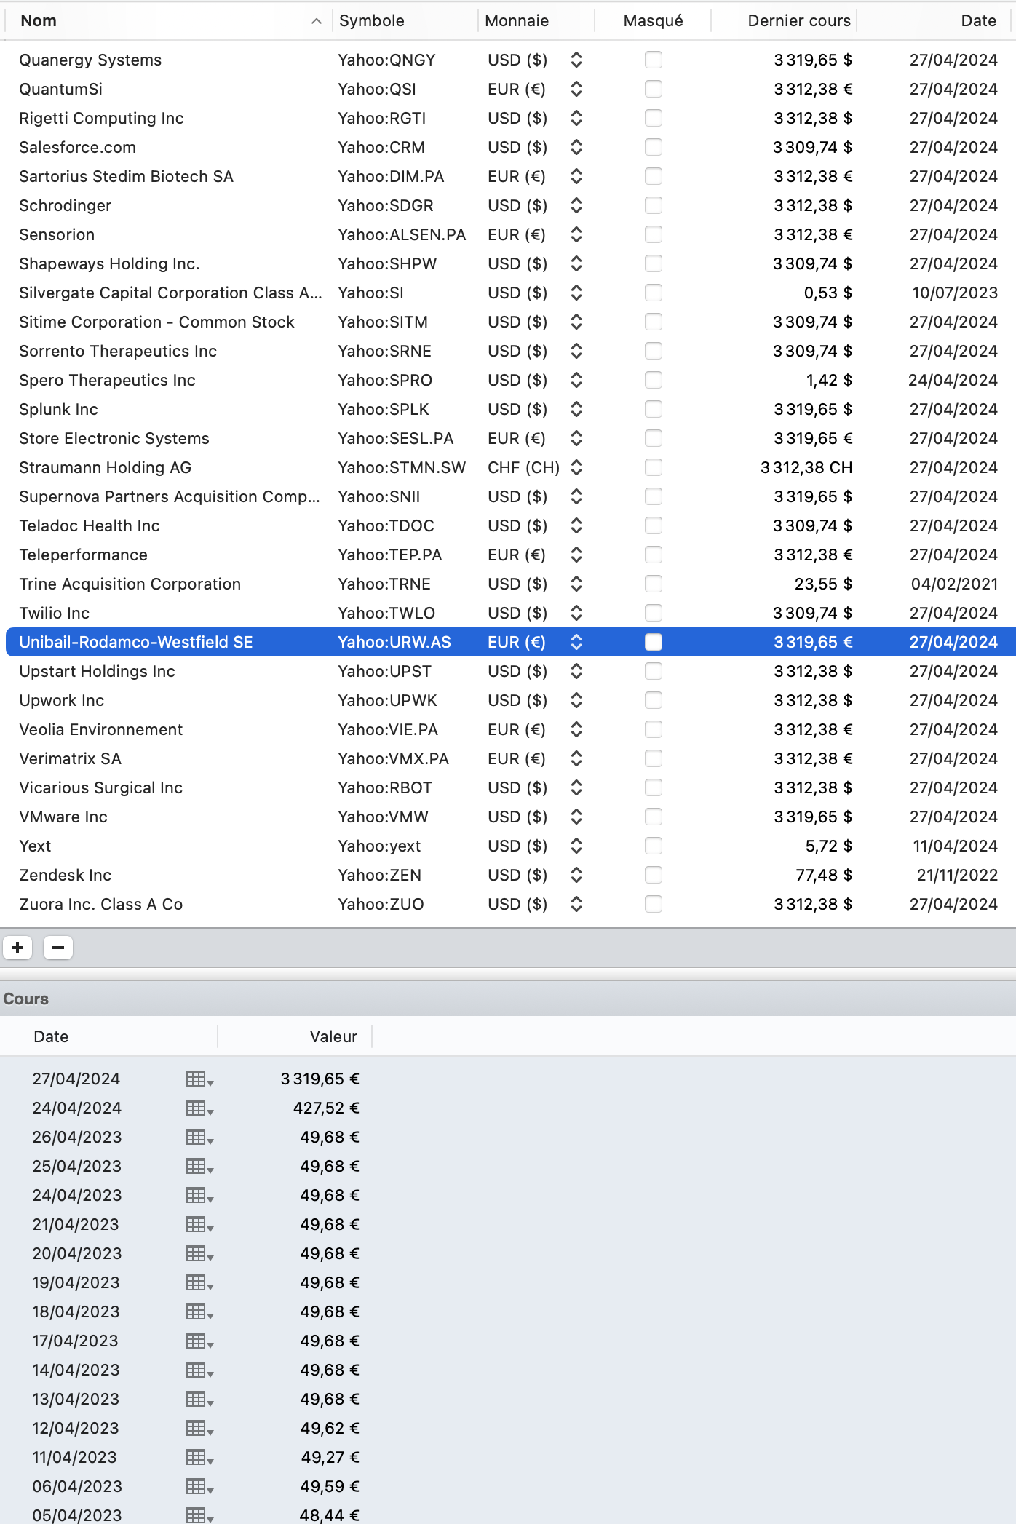1016x1524 pixels.
Task: Sort by Masqué column header
Action: pyautogui.click(x=653, y=21)
